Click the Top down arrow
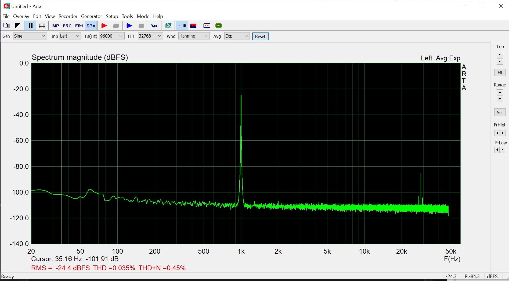The height and width of the screenshot is (281, 509). point(500,61)
